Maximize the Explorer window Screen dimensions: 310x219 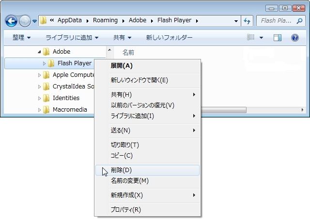285,8
